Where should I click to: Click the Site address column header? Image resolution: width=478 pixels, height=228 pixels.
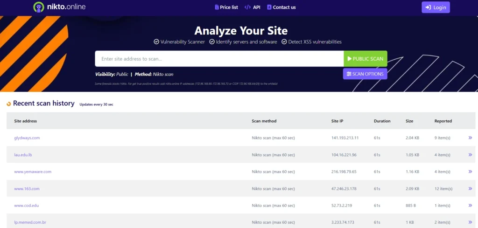click(x=25, y=121)
